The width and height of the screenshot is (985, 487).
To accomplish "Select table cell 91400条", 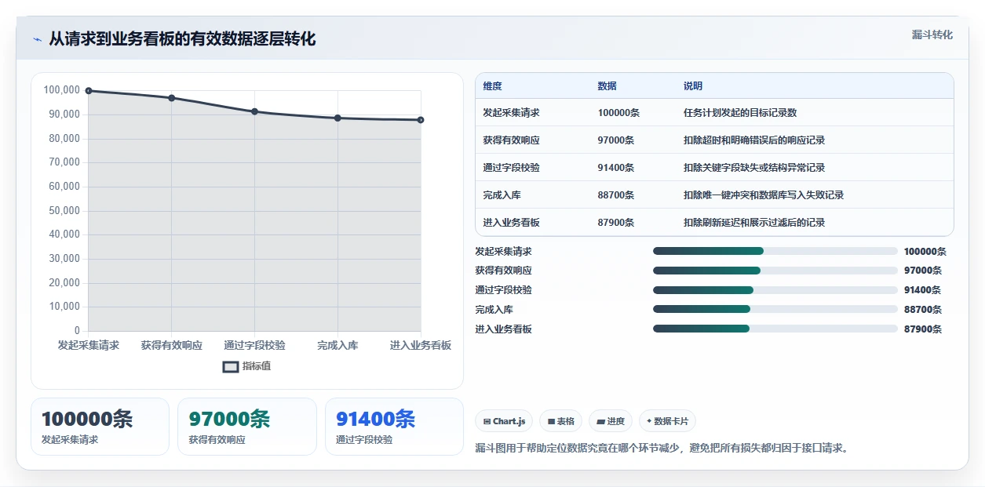I will coord(616,168).
